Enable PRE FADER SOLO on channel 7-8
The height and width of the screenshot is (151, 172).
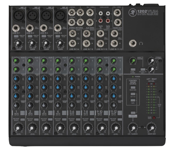pos(92,119)
